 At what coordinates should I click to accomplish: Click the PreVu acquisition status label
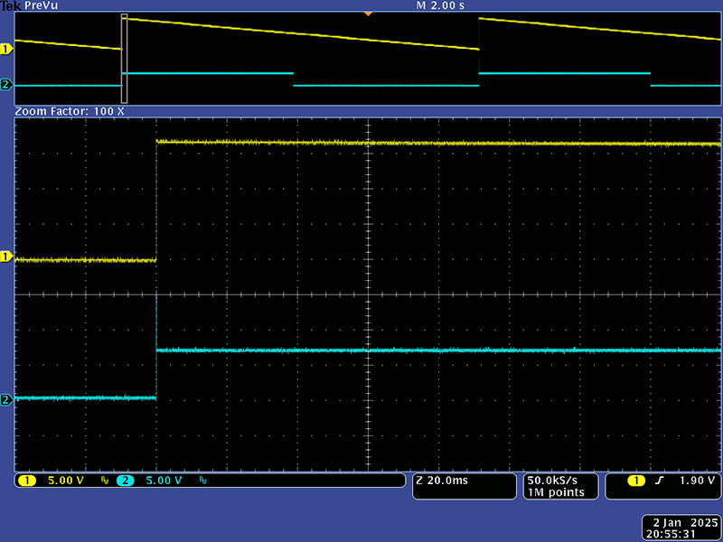coord(42,5)
